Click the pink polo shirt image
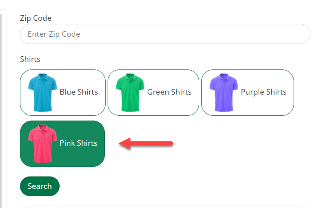The width and height of the screenshot is (312, 208). pyautogui.click(x=42, y=144)
